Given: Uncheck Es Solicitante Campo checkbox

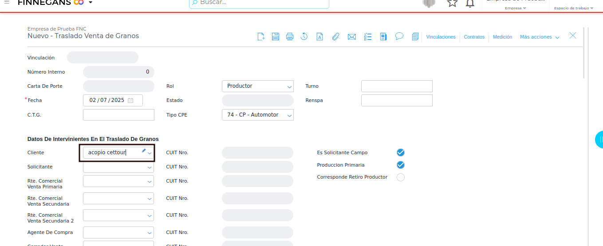Looking at the screenshot, I should [401, 152].
